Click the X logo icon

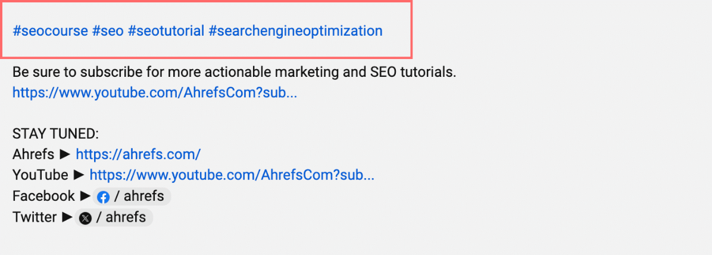[86, 218]
